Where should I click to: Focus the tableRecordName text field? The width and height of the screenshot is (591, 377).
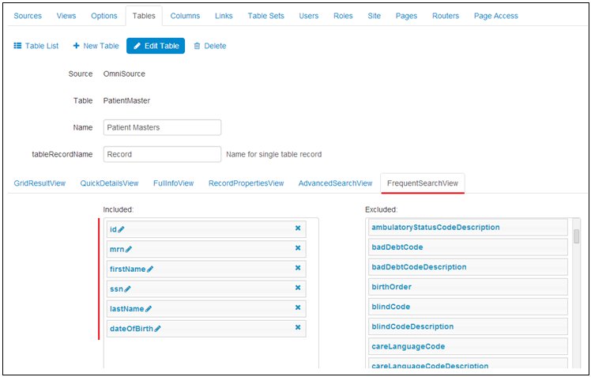[162, 154]
